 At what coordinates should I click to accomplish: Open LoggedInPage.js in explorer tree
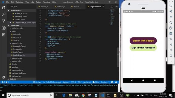[x=20, y=46]
